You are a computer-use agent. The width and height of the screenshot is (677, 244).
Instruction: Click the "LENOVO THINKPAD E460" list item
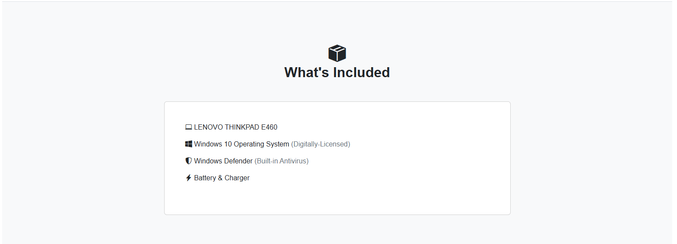231,127
